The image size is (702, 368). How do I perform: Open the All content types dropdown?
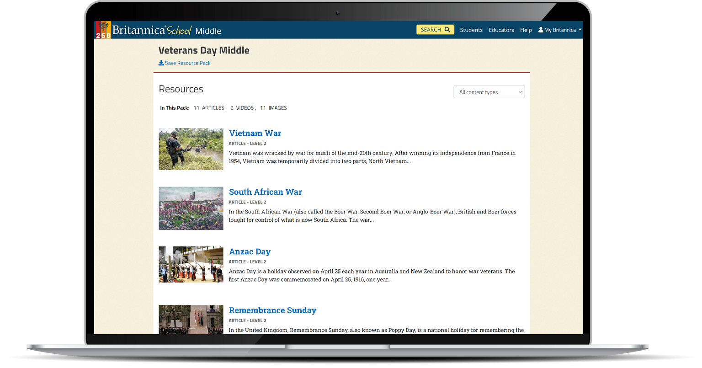pos(489,92)
